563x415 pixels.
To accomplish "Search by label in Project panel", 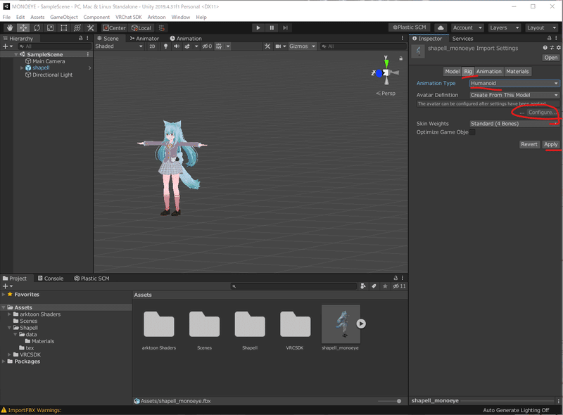I will coord(374,286).
